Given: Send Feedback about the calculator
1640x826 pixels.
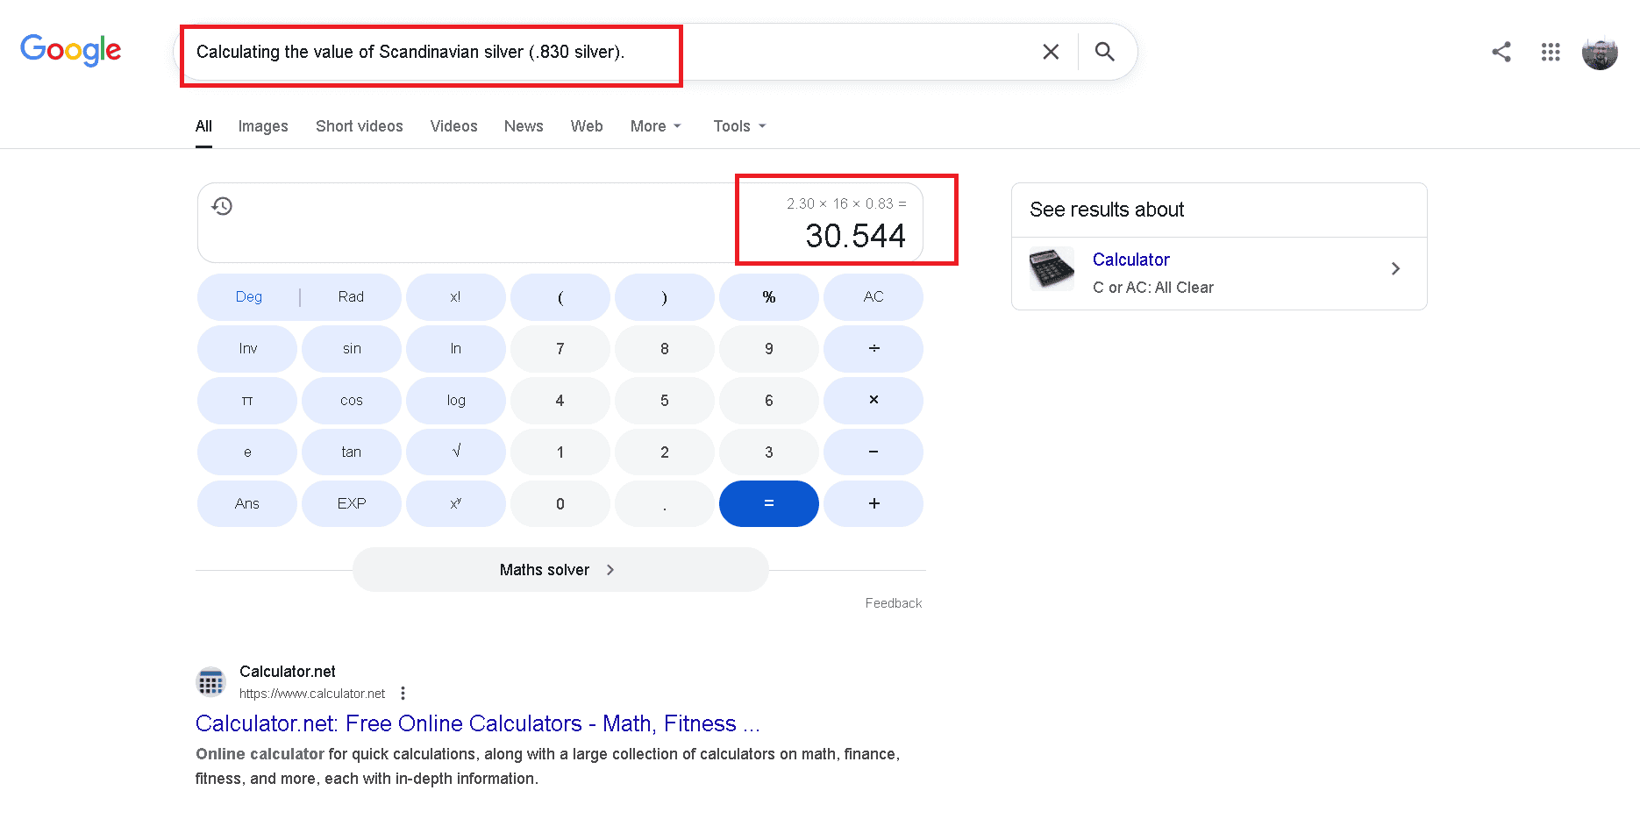Looking at the screenshot, I should (x=893, y=602).
